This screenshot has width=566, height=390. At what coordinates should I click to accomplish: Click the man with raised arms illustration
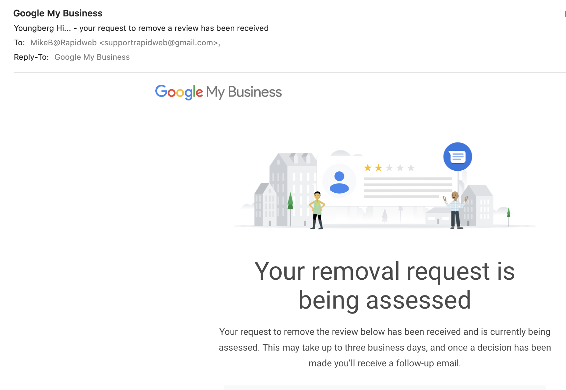pyautogui.click(x=455, y=210)
